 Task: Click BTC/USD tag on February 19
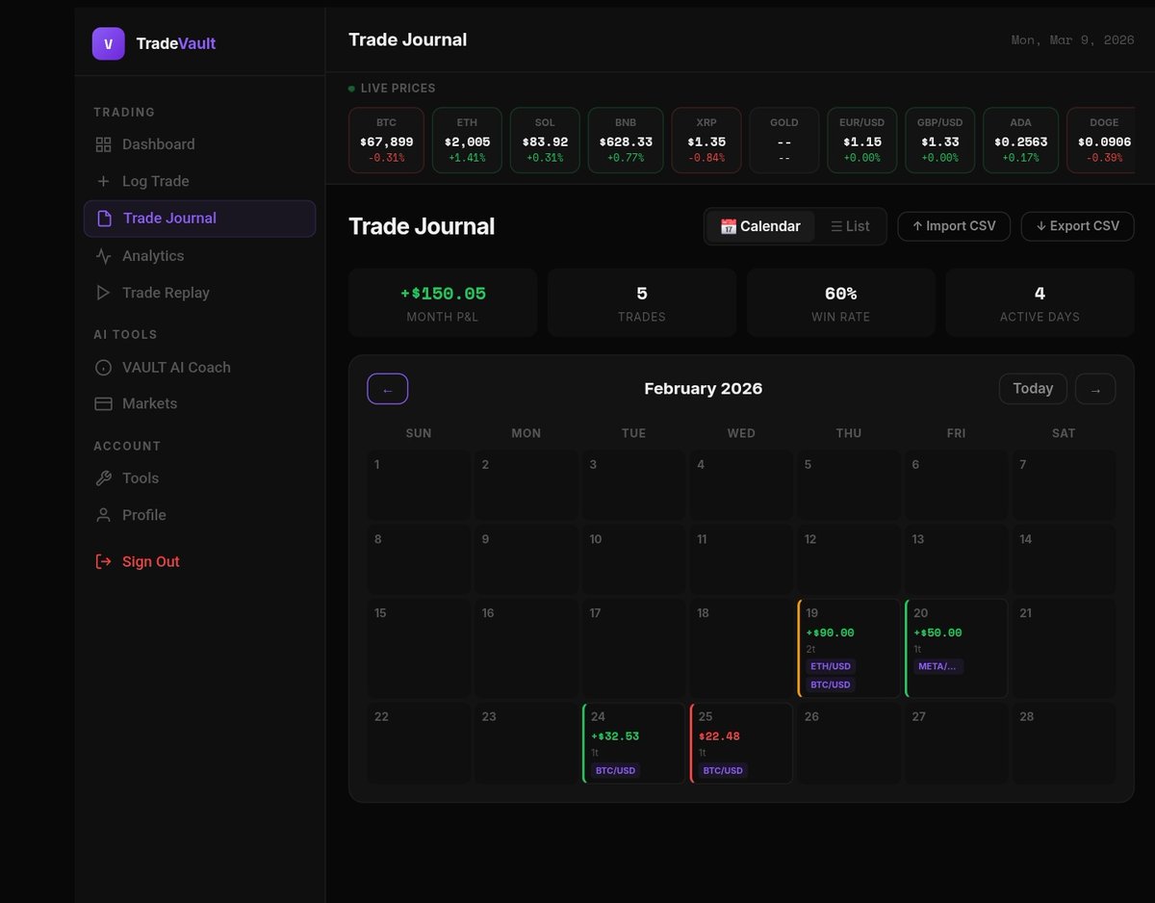point(831,684)
